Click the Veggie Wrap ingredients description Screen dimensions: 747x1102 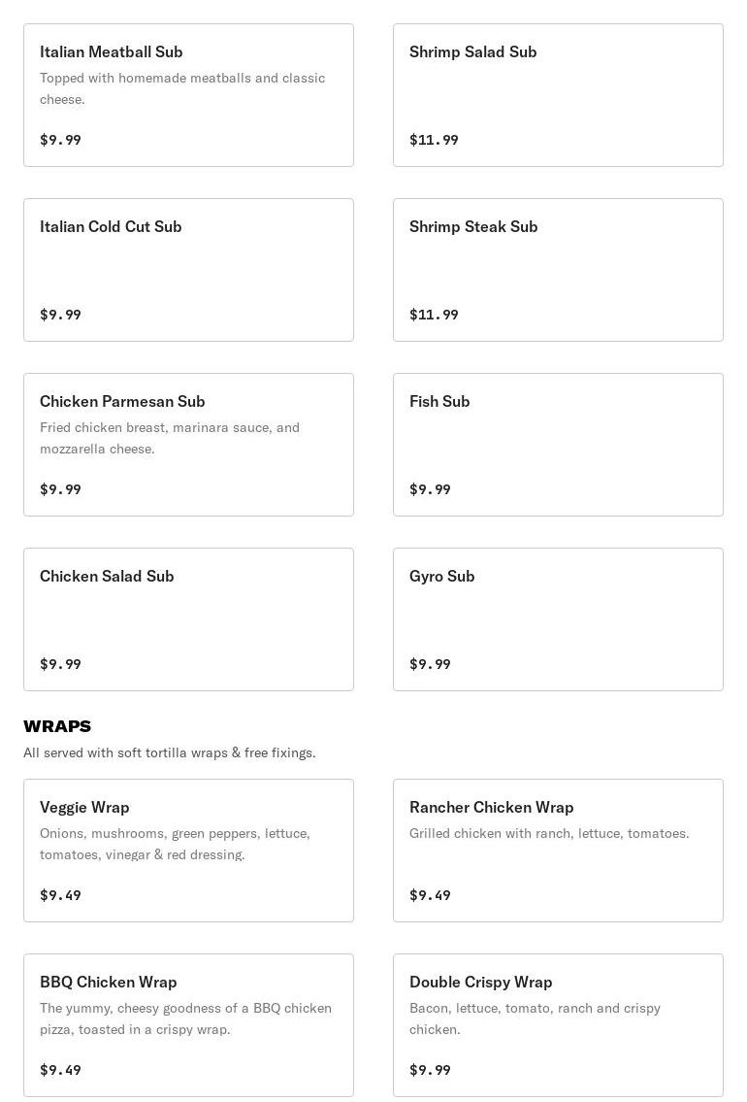(175, 844)
